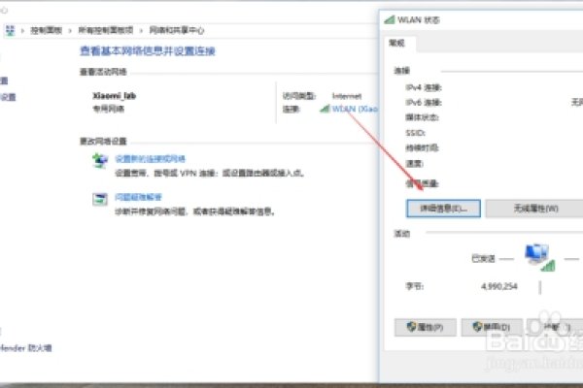Click the 诊断 button in WLAN status dialog
The height and width of the screenshot is (388, 583).
pyautogui.click(x=555, y=327)
